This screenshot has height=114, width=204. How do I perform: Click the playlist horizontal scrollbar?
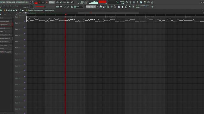tap(108, 13)
